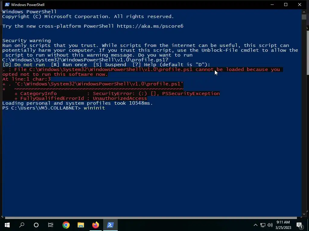Screen dimensions: 309x231
Task: Click the PowerShell icon in title bar
Action: [7, 5]
